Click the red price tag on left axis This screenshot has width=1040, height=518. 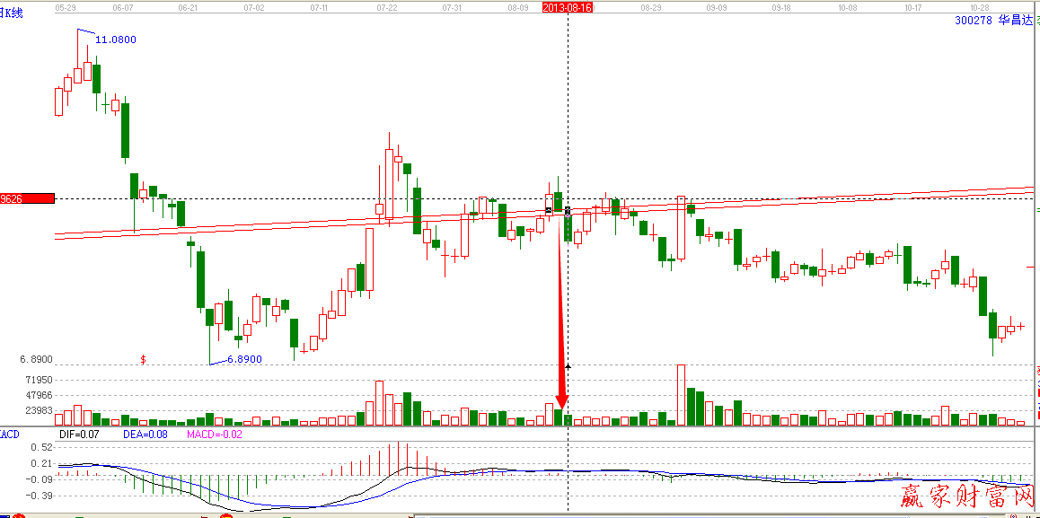27,198
